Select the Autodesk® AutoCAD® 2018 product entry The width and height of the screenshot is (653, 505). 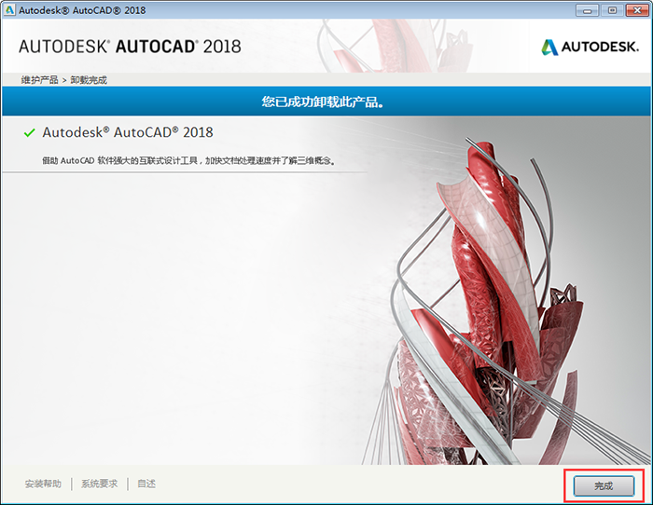click(128, 132)
